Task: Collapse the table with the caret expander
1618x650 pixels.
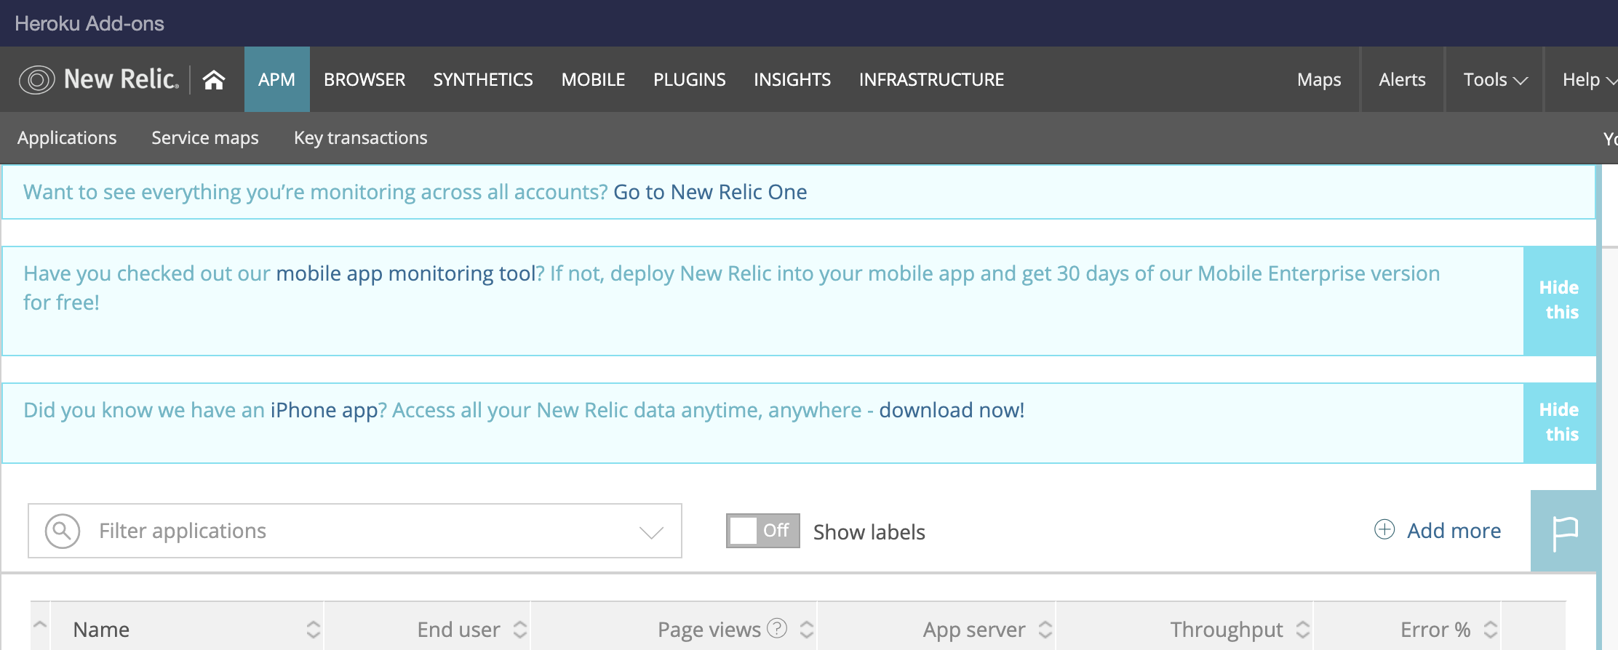Action: tap(40, 625)
